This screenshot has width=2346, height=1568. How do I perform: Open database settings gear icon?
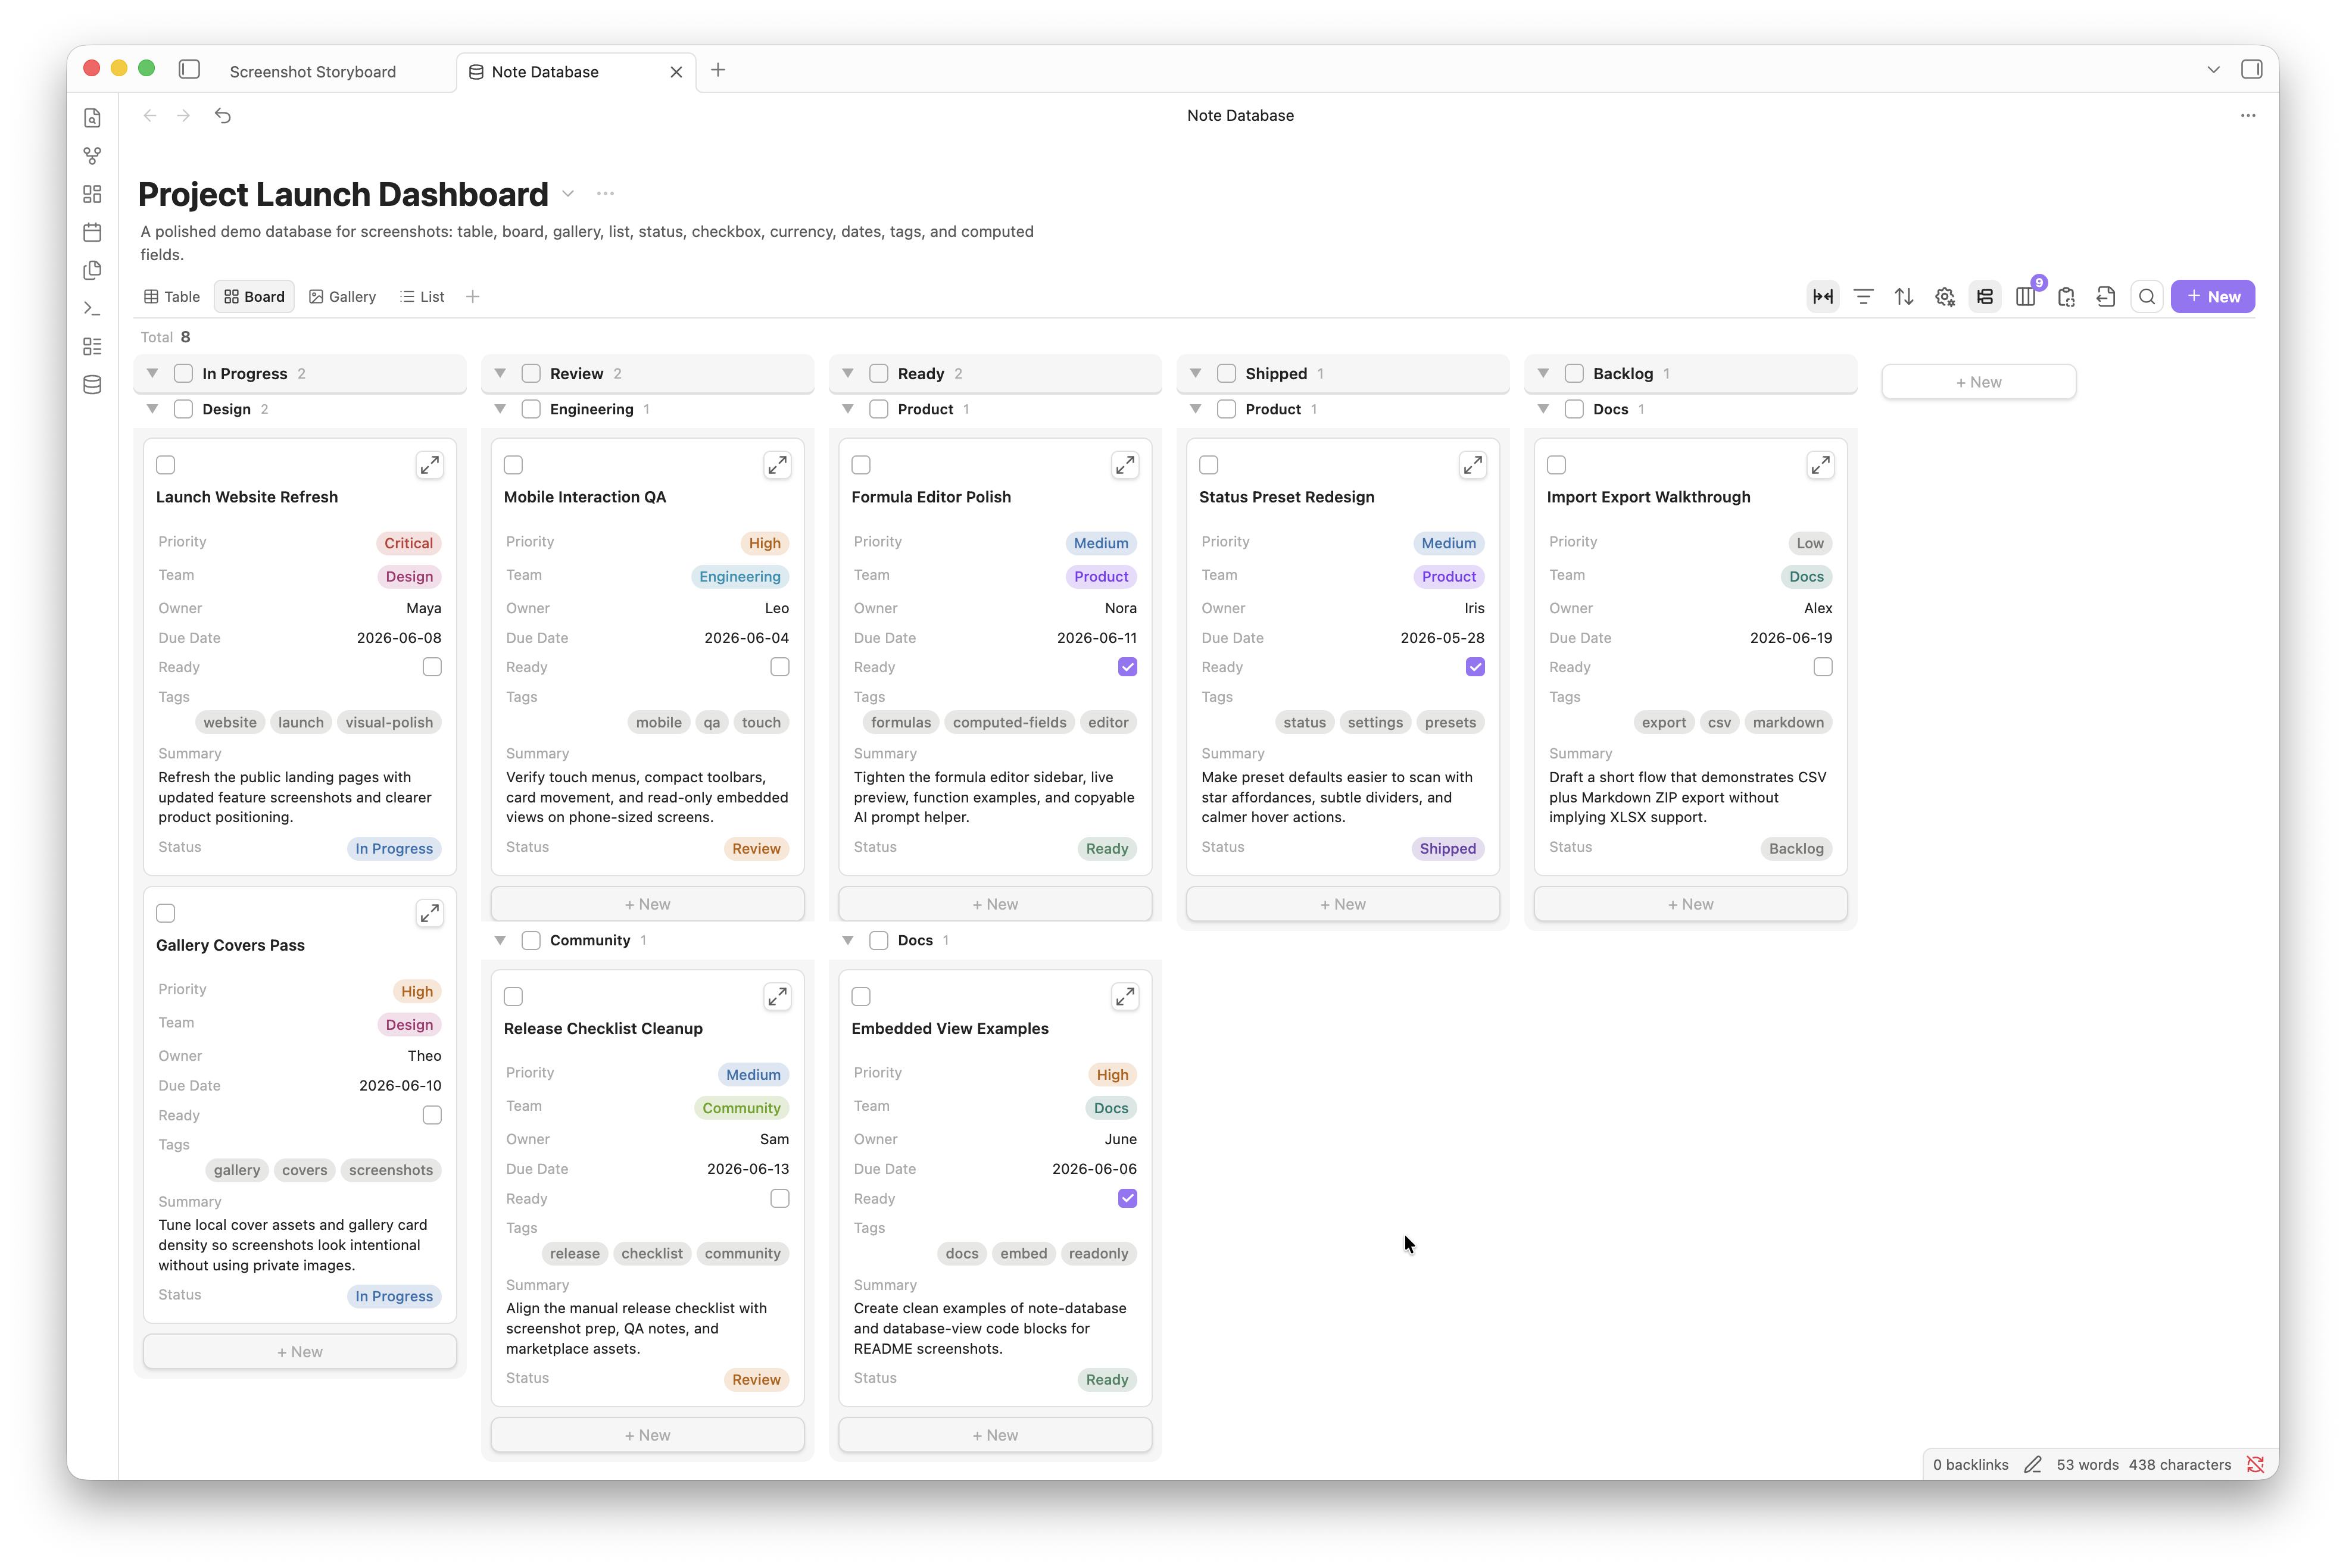[1944, 297]
